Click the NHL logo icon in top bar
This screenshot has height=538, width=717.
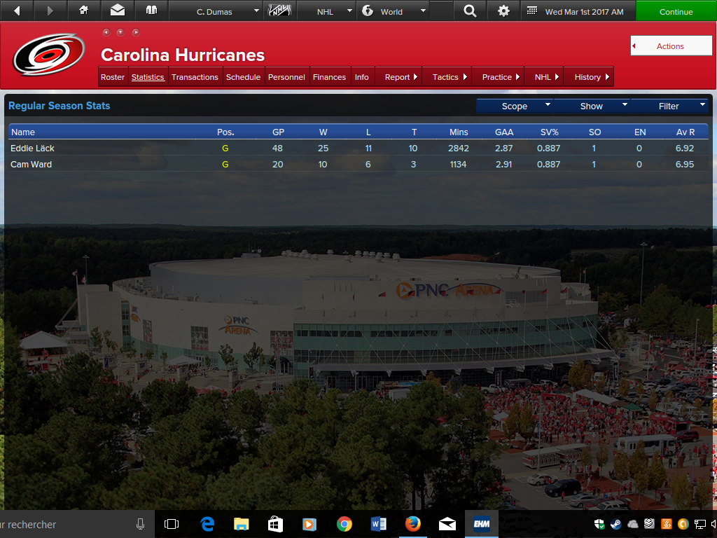279,11
